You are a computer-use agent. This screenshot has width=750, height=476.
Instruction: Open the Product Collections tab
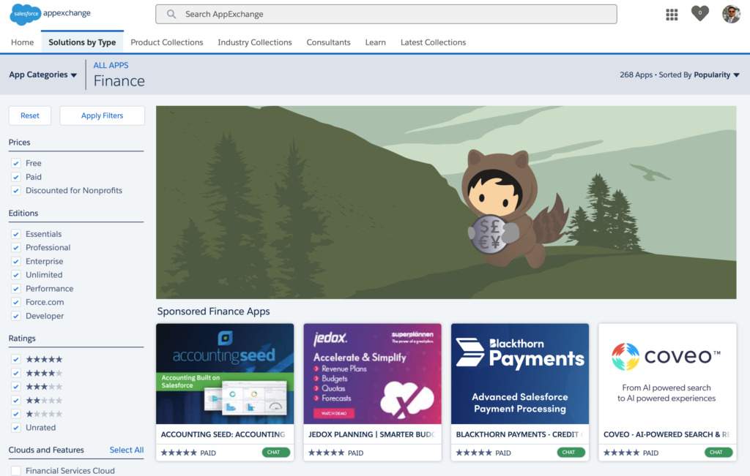[x=167, y=42]
